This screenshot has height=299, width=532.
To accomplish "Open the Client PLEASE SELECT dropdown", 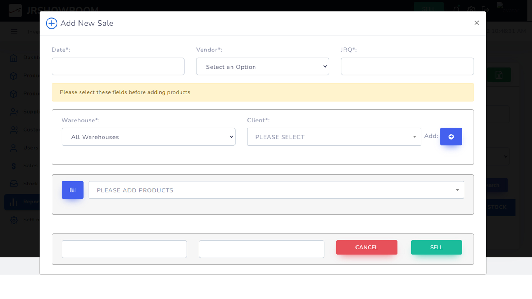I will [334, 137].
